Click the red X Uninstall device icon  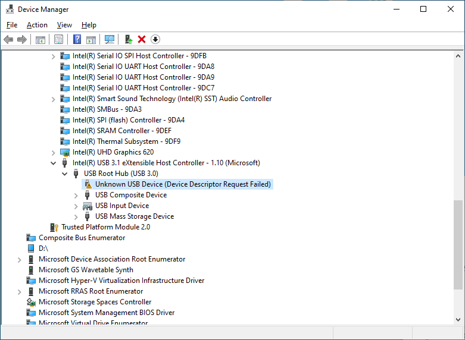point(142,39)
